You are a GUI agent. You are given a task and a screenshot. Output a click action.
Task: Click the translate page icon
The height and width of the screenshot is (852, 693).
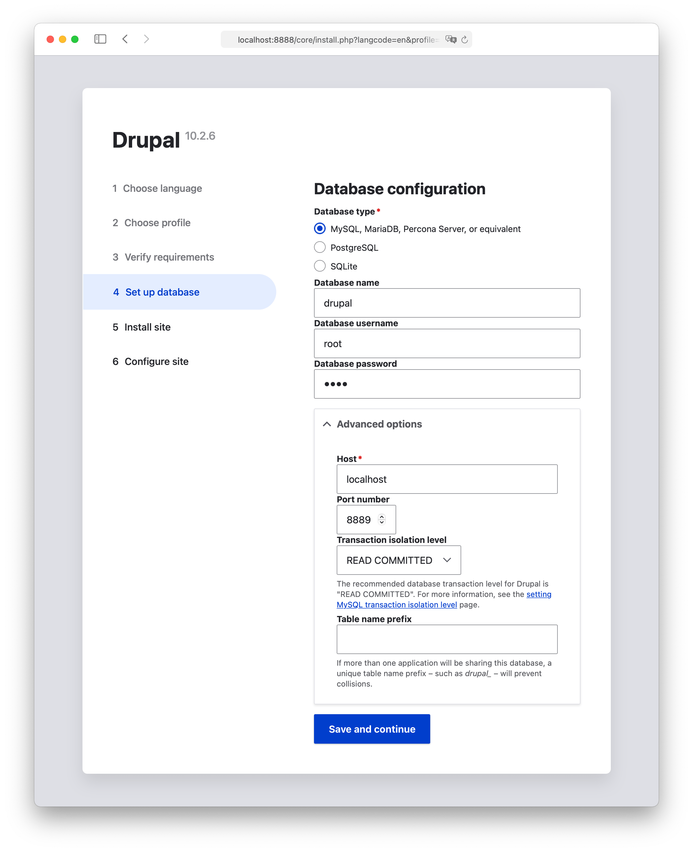point(451,40)
